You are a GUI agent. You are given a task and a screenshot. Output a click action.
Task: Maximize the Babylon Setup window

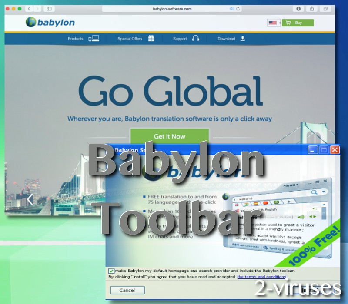(x=324, y=150)
